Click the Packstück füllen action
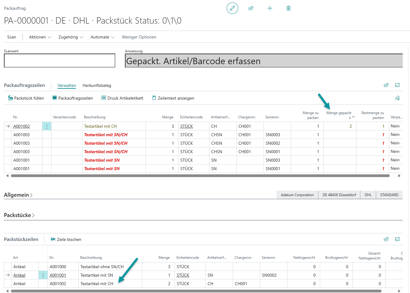 pos(26,98)
